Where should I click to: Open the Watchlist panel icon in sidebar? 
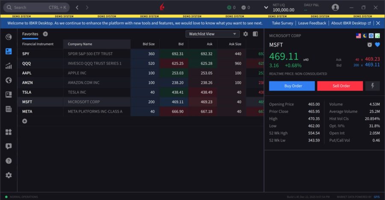(x=9, y=51)
